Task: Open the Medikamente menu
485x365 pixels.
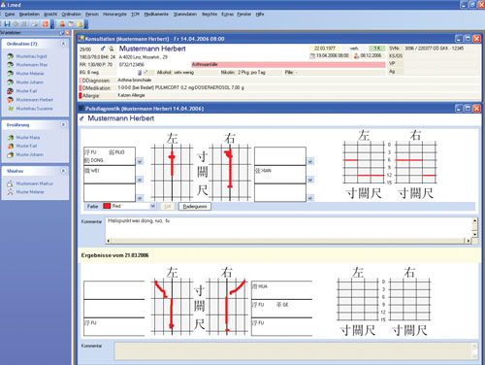Action: [156, 15]
